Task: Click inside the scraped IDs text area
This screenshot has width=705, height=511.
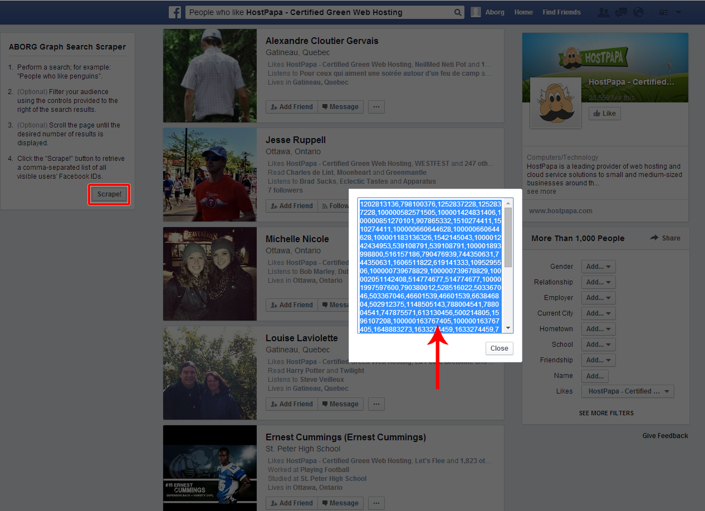Action: (x=430, y=266)
